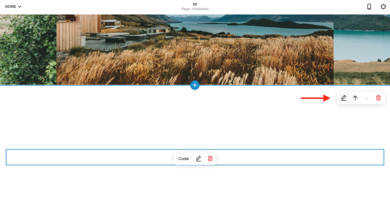Switch to mobile device preview

pyautogui.click(x=369, y=7)
